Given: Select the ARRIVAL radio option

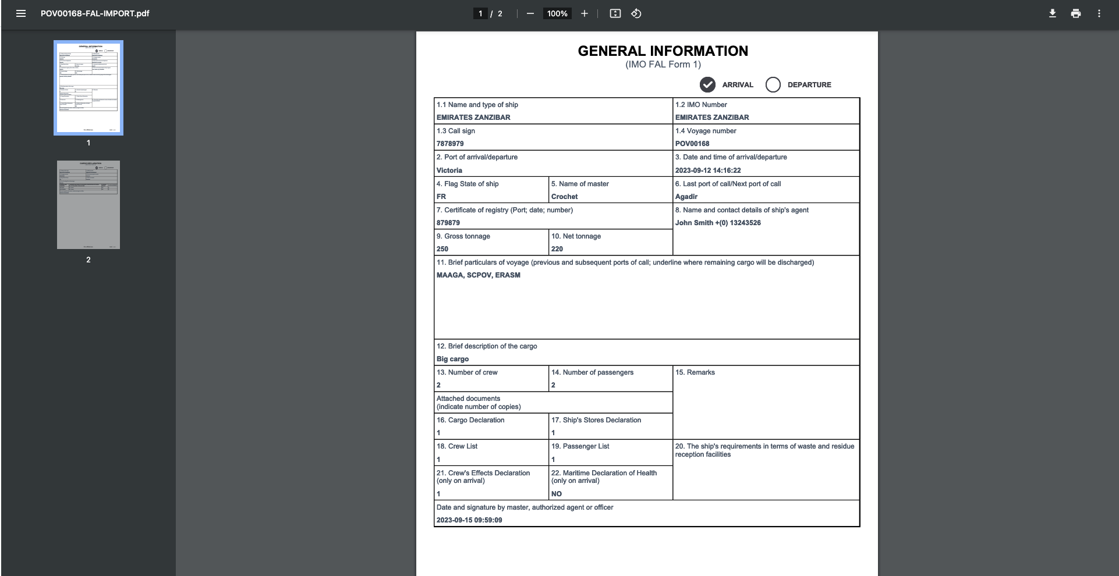Looking at the screenshot, I should click(707, 85).
